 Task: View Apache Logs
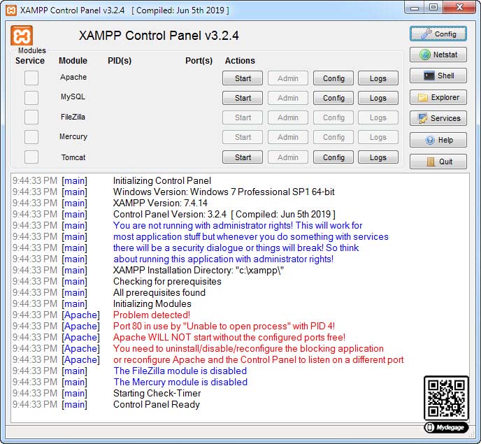(378, 78)
